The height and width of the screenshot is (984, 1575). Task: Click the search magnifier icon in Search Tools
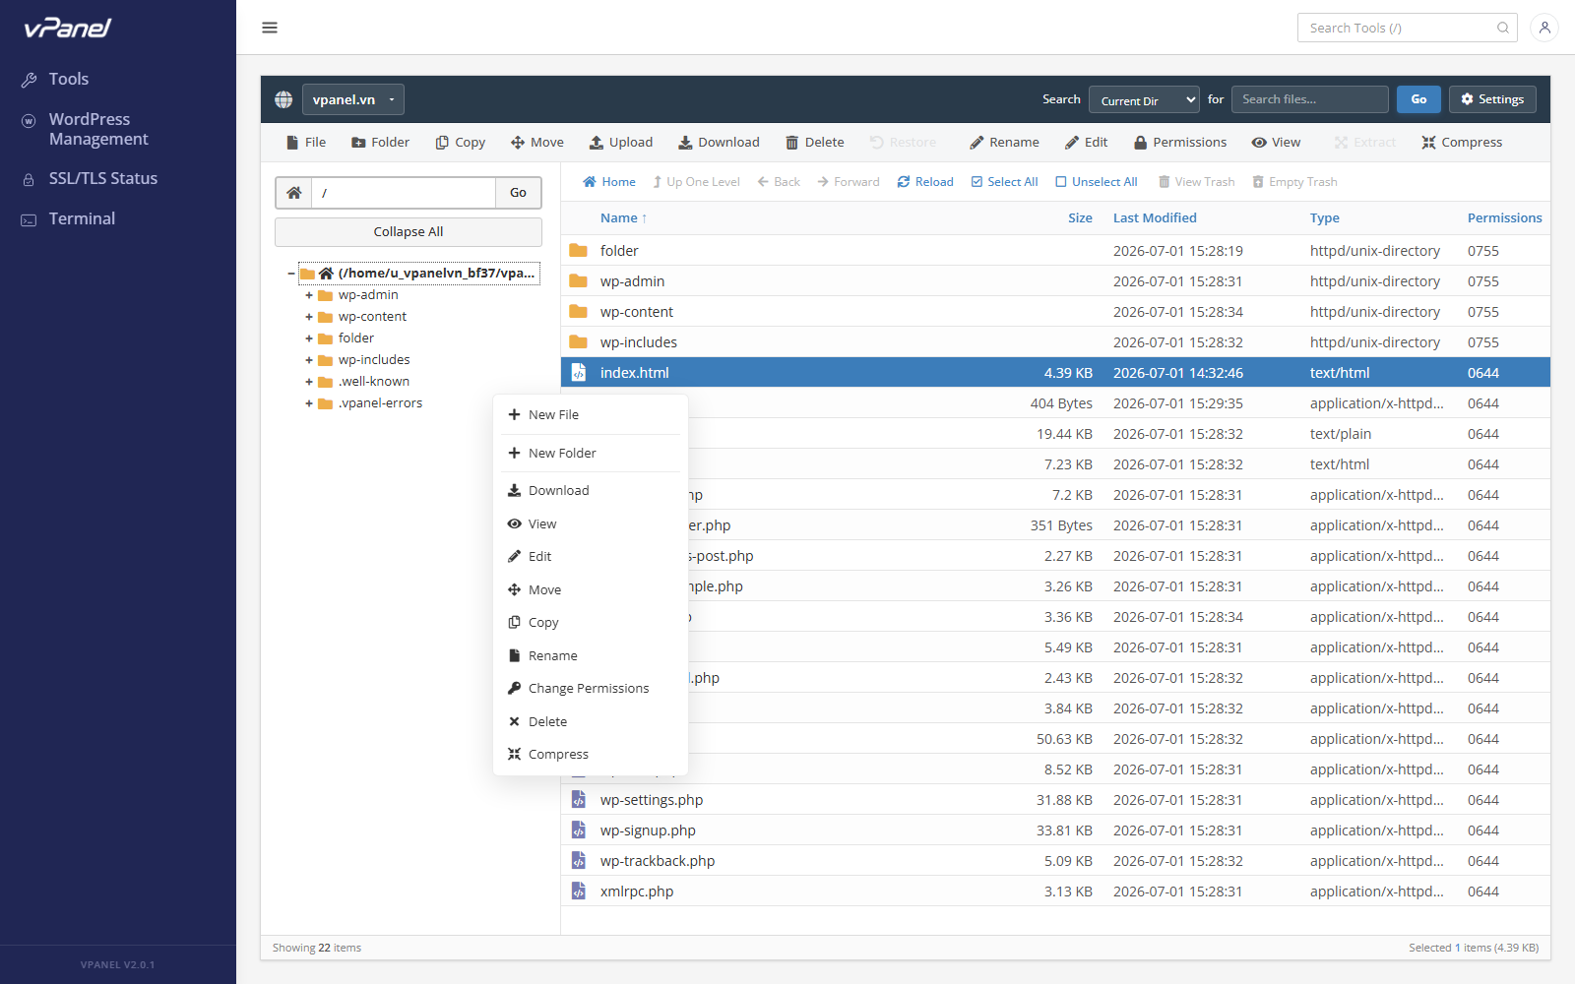tap(1503, 28)
